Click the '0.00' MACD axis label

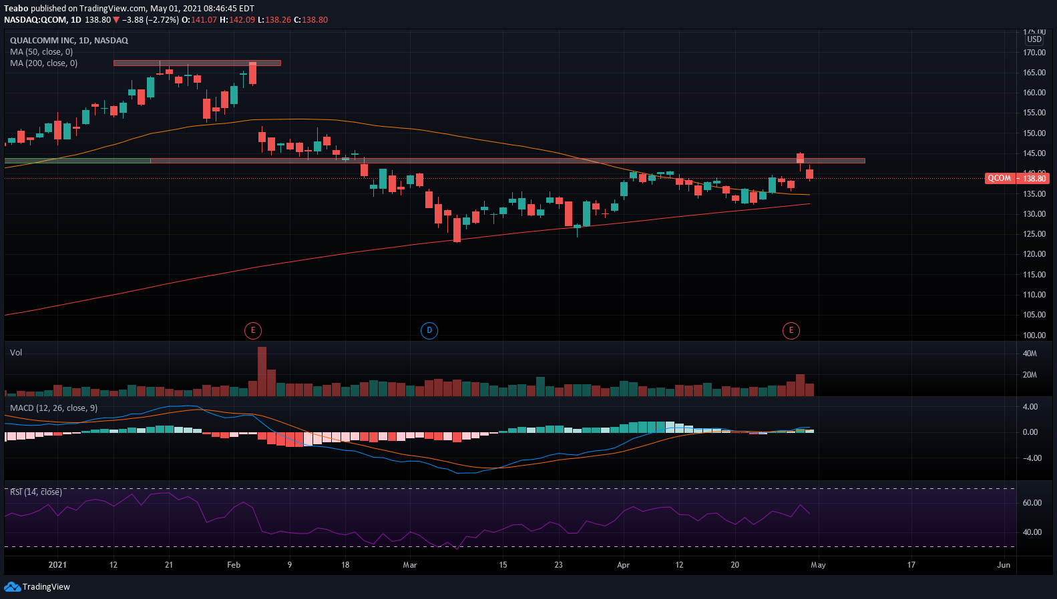coord(1030,432)
